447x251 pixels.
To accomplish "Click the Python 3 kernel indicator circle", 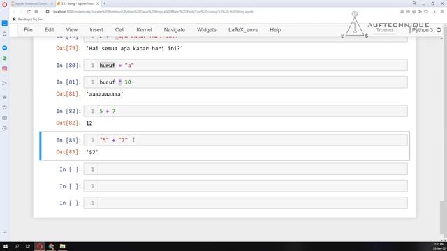I will [x=439, y=30].
